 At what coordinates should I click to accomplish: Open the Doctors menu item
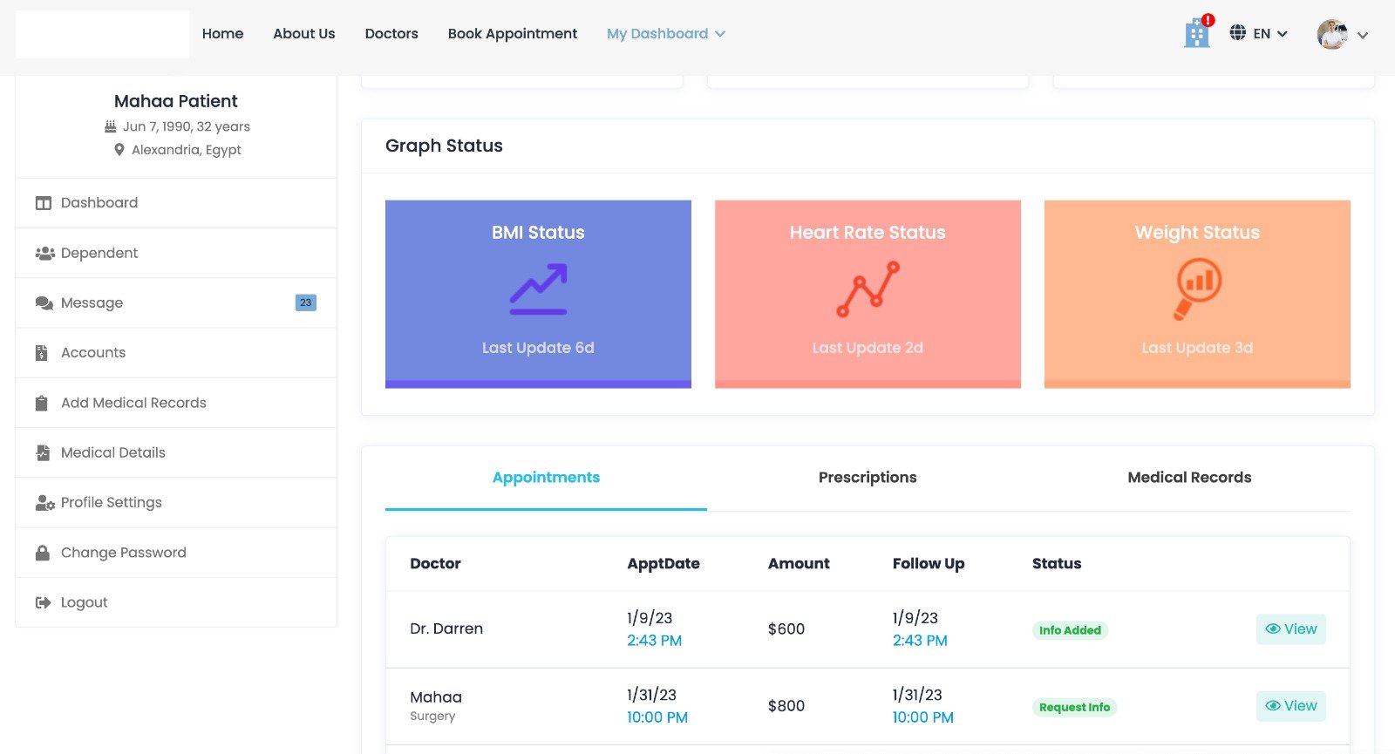(391, 33)
